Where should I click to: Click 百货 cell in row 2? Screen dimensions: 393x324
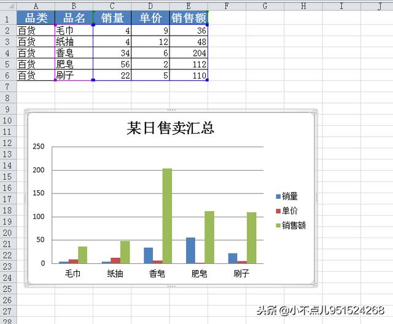(x=36, y=30)
